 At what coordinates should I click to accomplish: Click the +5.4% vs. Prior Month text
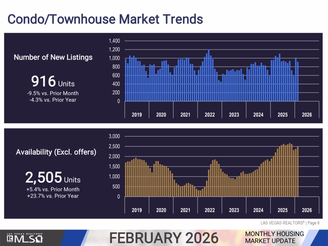tap(53, 189)
